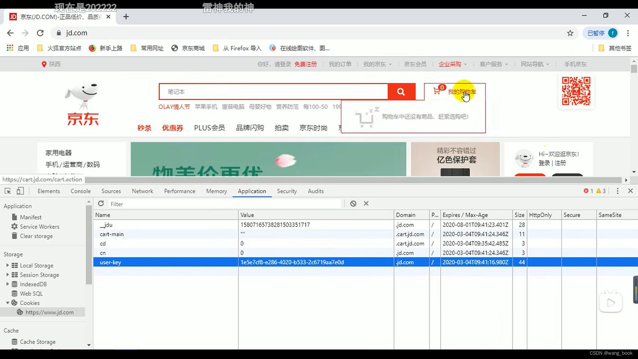The width and height of the screenshot is (638, 359).
Task: Select https://www.jd.com cookie entry
Action: (50, 312)
